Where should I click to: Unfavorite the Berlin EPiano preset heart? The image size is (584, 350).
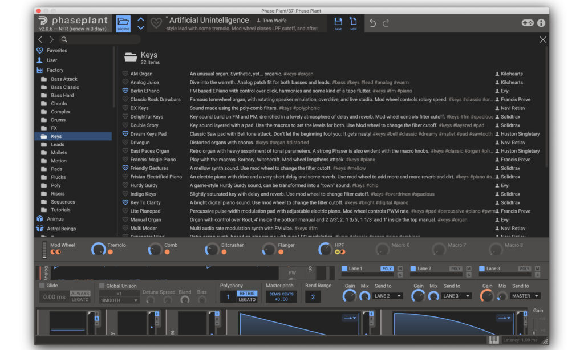[x=125, y=91]
